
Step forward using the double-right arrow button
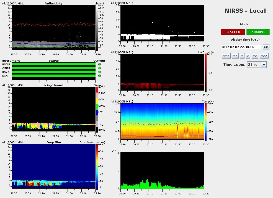point(255,56)
